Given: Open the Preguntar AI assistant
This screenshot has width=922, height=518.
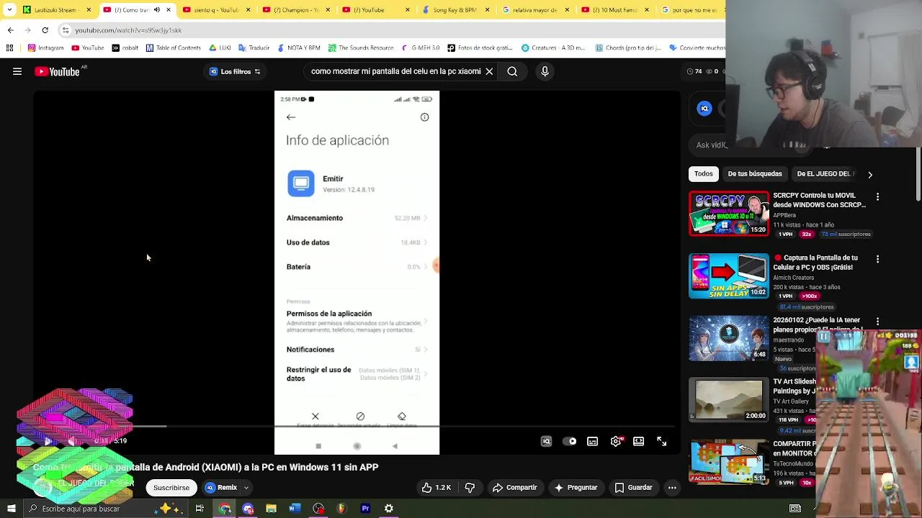Looking at the screenshot, I should (576, 488).
